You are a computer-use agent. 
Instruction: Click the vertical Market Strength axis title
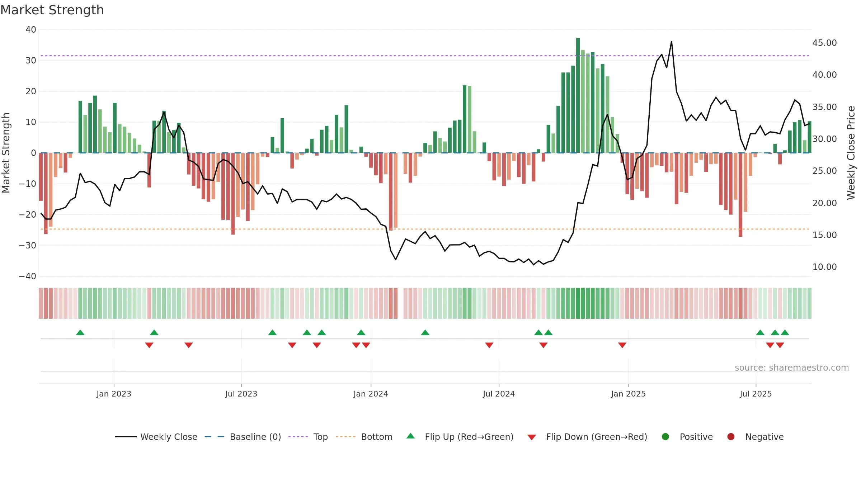(x=6, y=153)
